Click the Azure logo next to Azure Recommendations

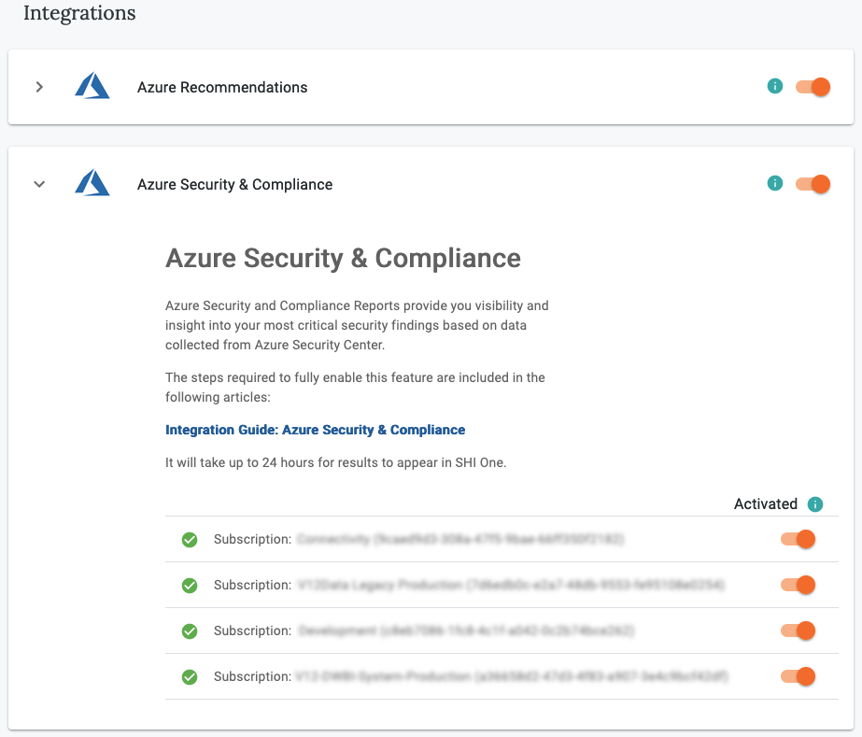(92, 86)
